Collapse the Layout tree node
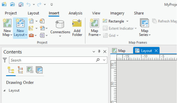178x103 pixels. tap(4, 90)
